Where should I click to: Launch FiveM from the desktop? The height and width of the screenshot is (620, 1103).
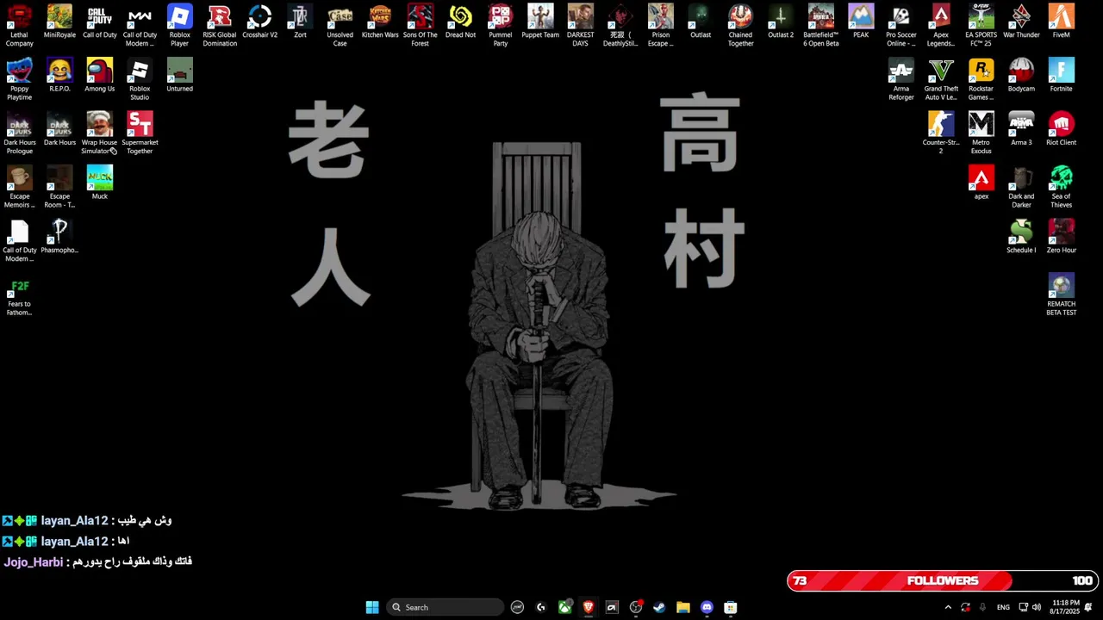pyautogui.click(x=1061, y=22)
